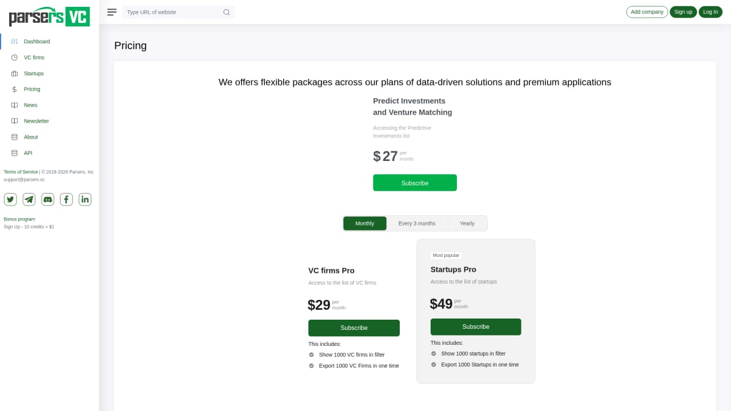
Task: Open Startups in the sidebar
Action: click(x=34, y=74)
